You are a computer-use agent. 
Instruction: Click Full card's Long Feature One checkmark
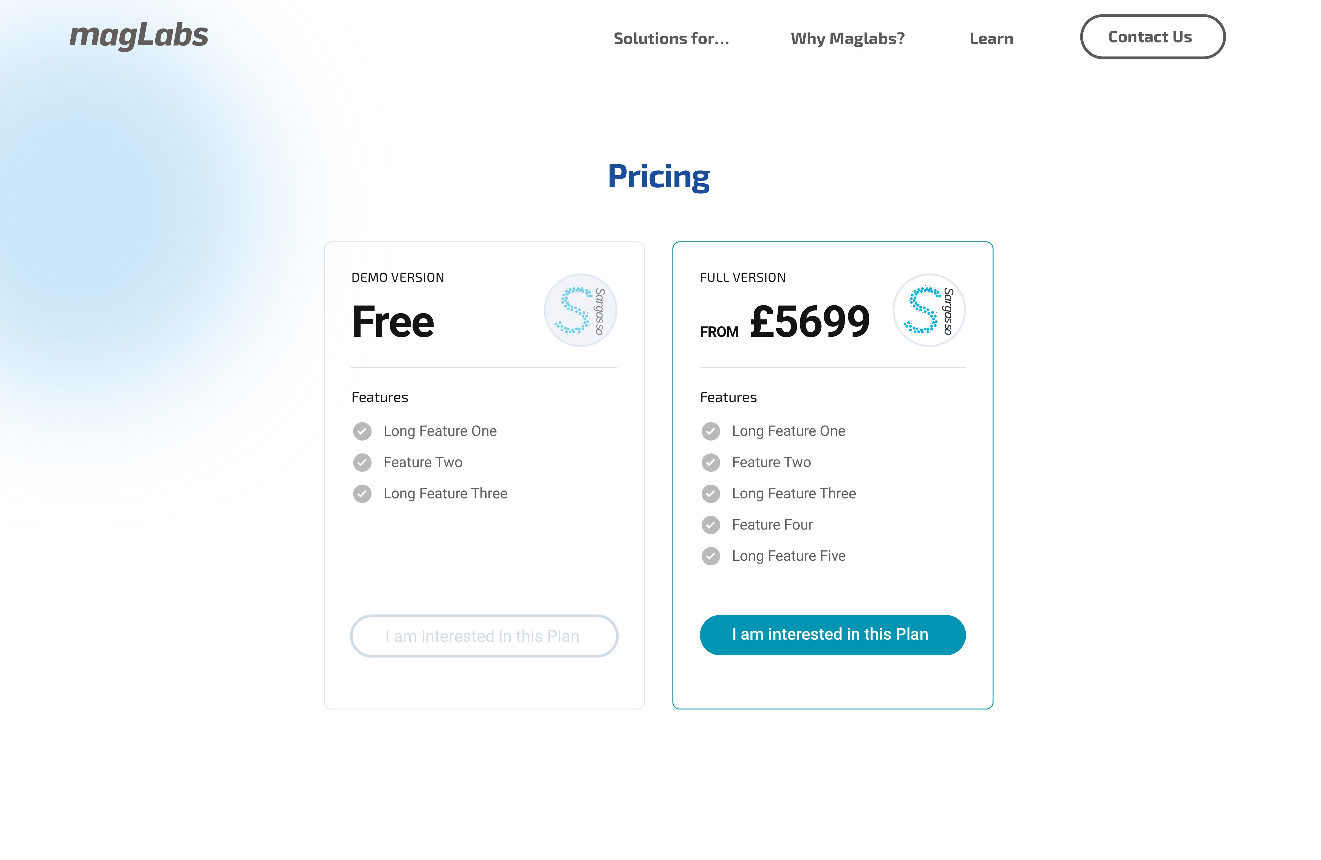click(710, 431)
